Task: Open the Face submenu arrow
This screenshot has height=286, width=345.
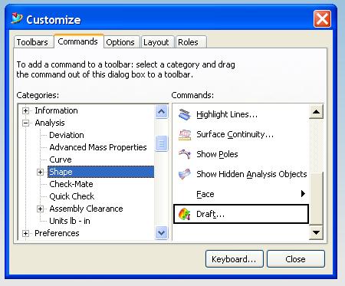Action: point(303,193)
